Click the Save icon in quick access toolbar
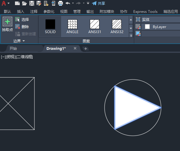Screen dimensions: 180x151 click(x=31, y=3)
